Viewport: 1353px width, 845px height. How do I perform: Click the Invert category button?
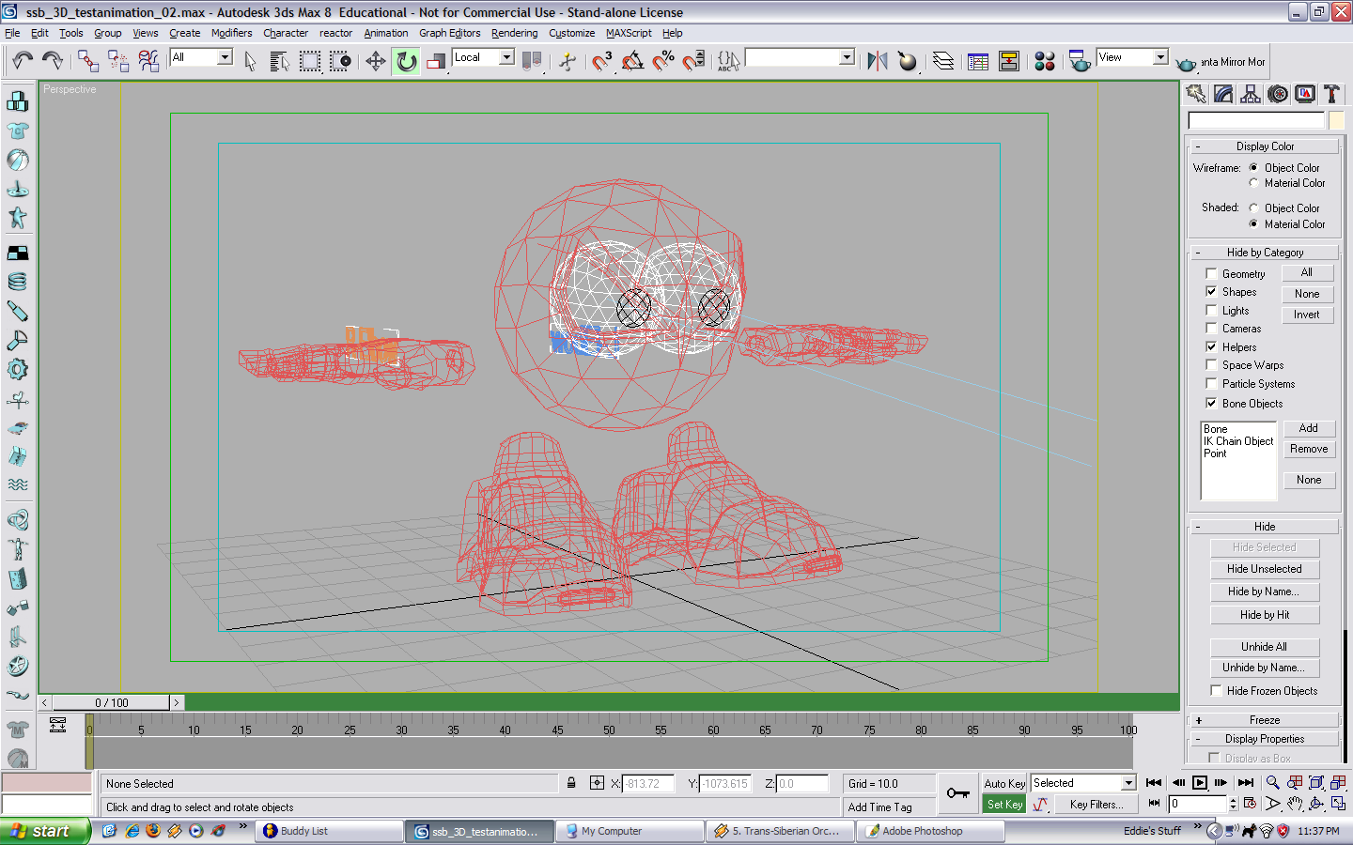click(1307, 315)
